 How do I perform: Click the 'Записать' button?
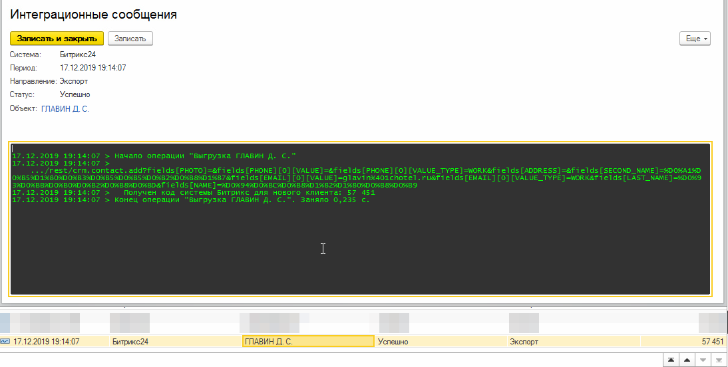click(130, 39)
